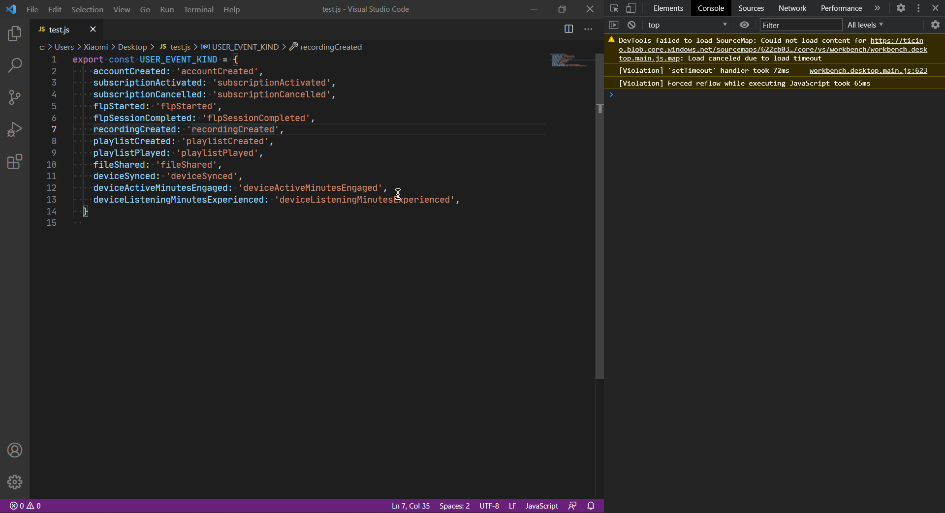Screen dimensions: 945x513
Task: Open DevTools settings gear
Action: (901, 8)
